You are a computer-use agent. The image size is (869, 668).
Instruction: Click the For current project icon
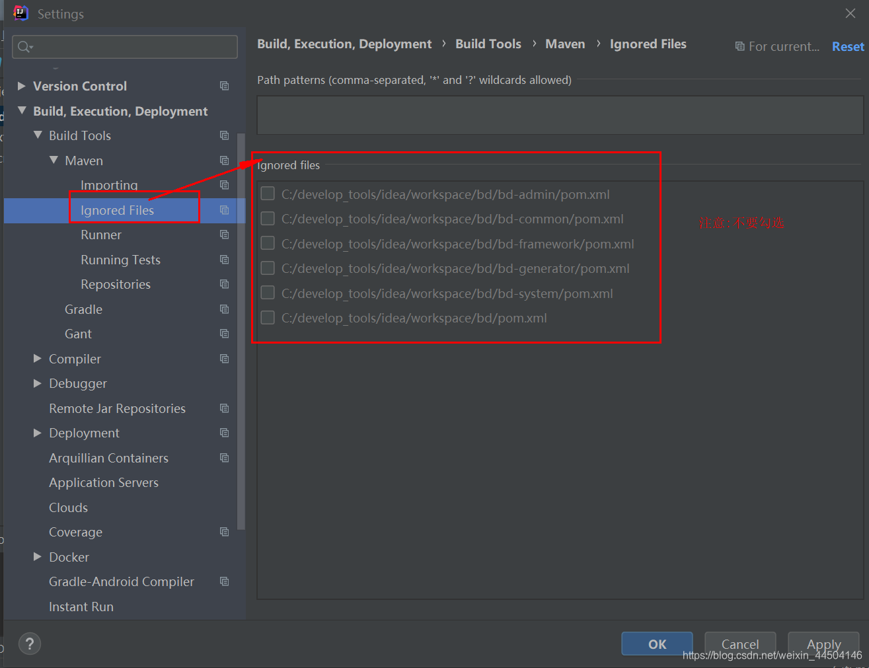739,46
